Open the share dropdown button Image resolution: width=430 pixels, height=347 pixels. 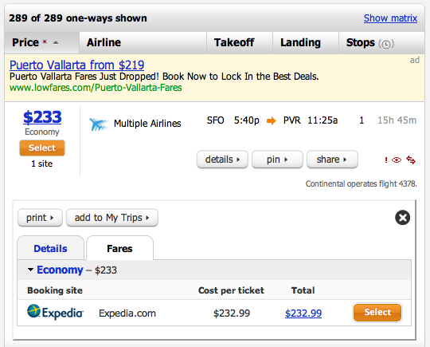(x=332, y=160)
